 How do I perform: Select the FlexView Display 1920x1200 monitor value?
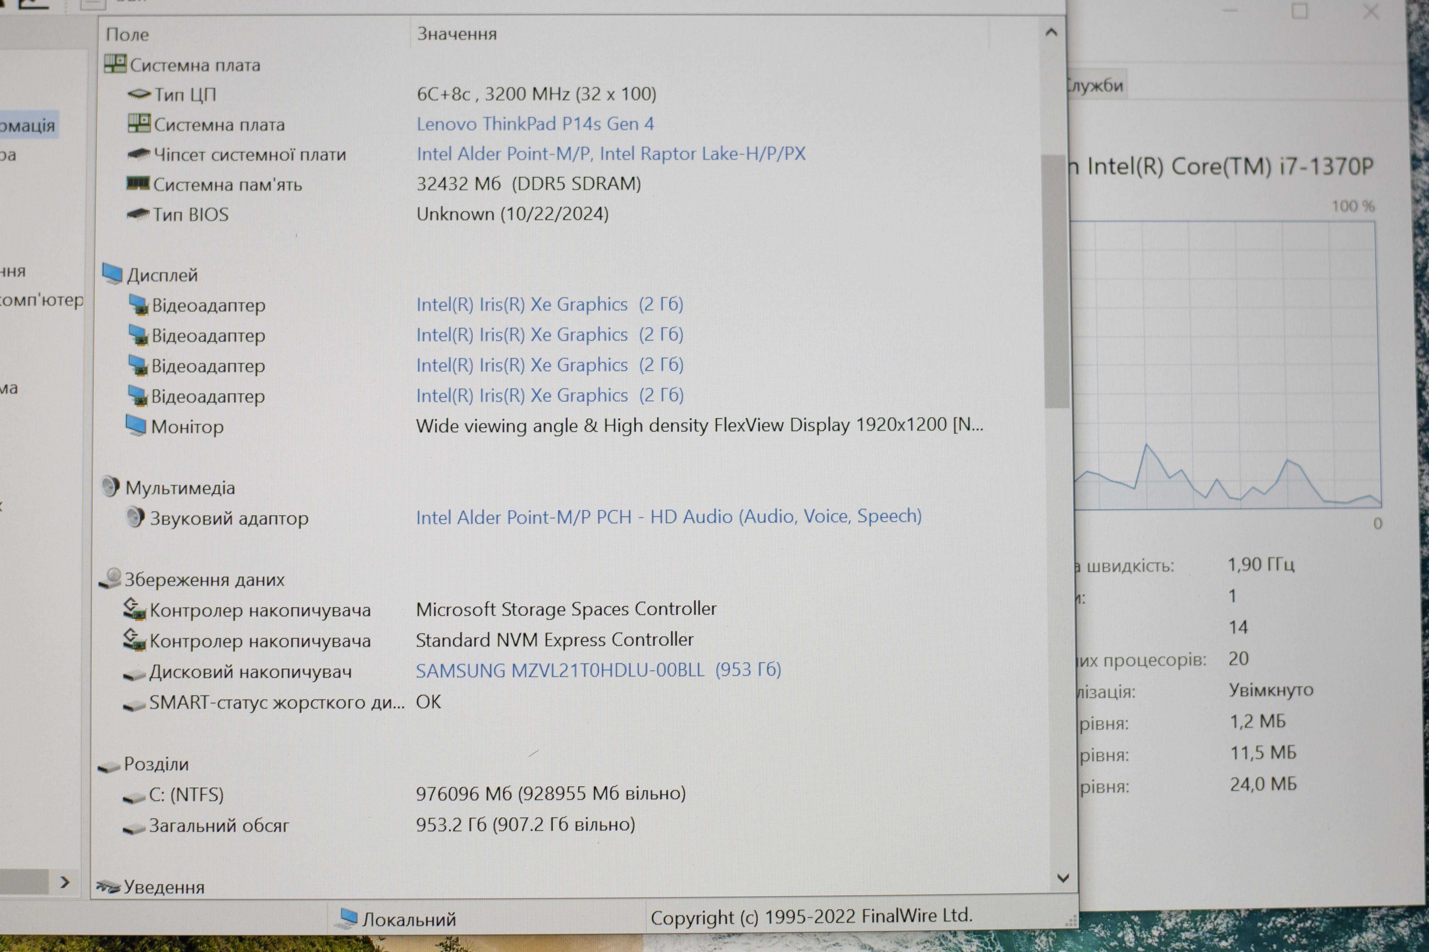(x=700, y=425)
